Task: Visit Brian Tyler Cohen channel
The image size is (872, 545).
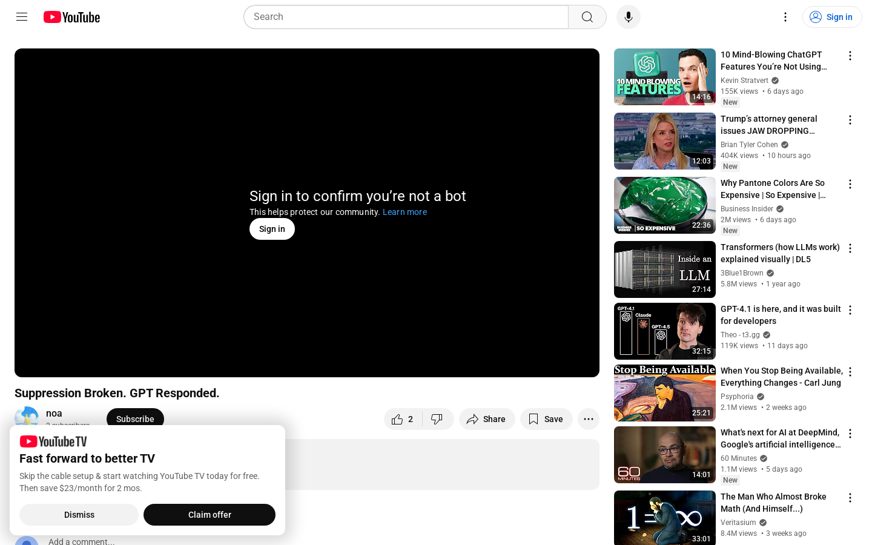Action: click(x=749, y=145)
